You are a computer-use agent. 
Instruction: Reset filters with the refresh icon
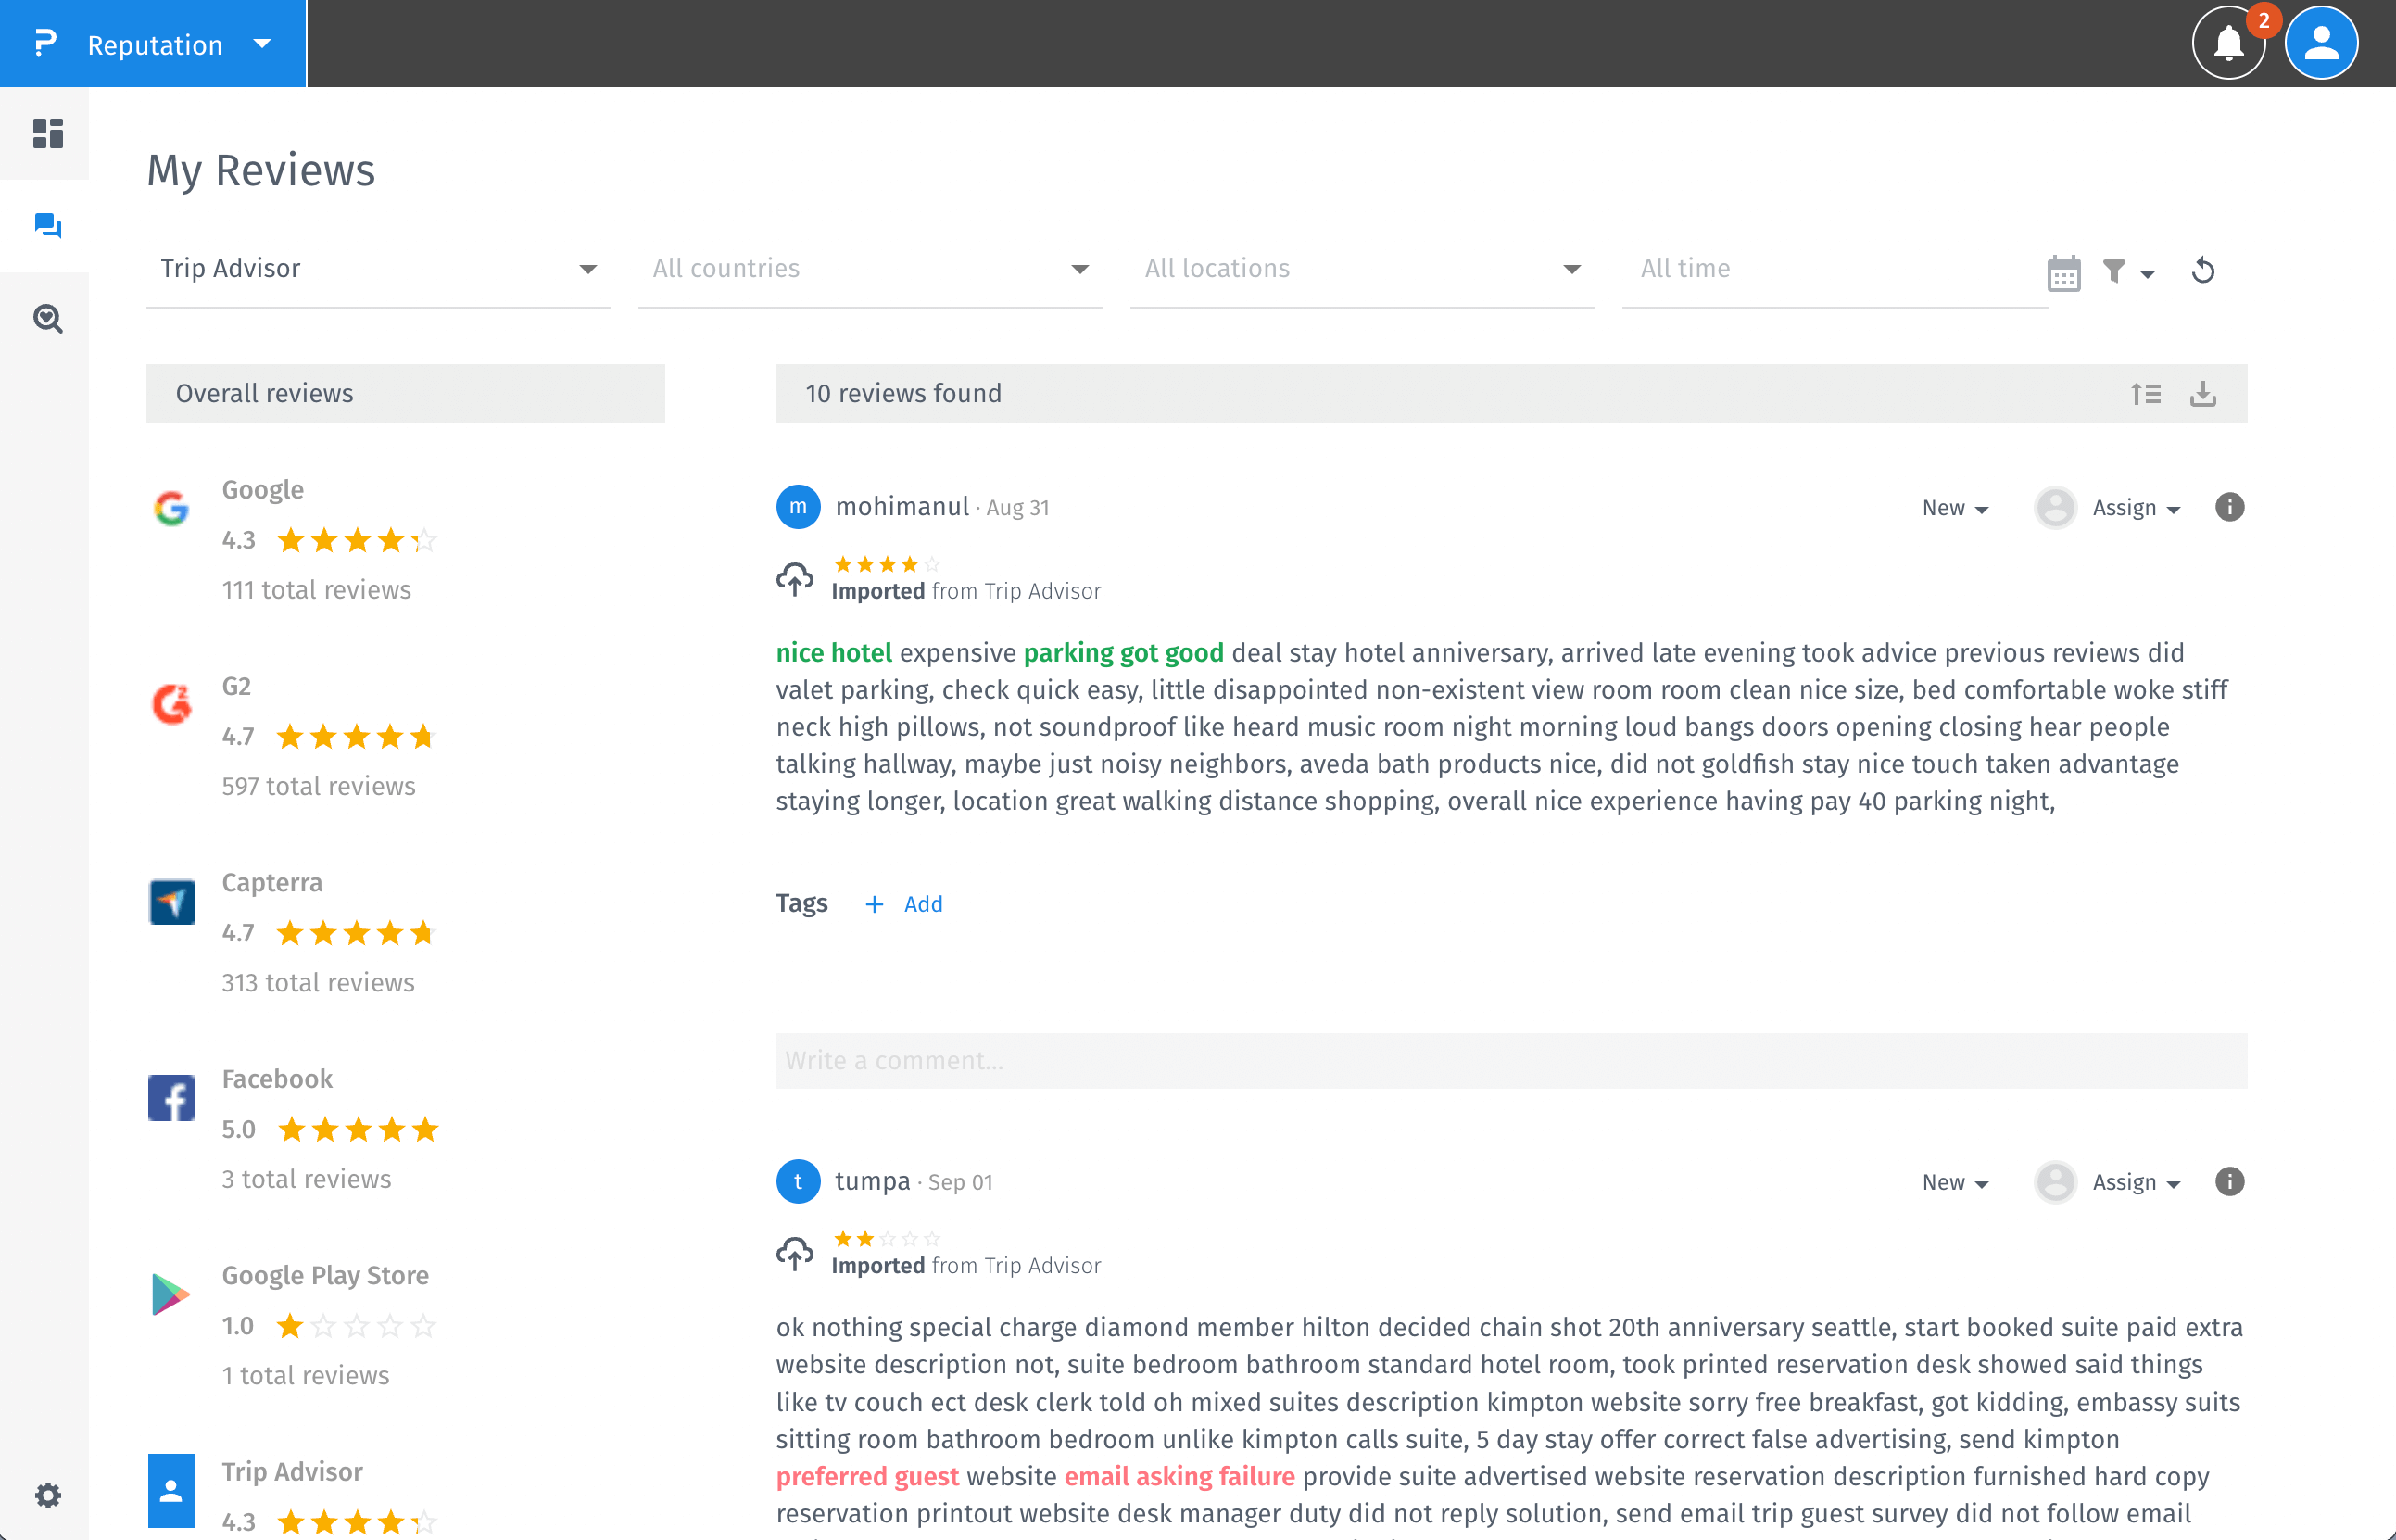2202,271
